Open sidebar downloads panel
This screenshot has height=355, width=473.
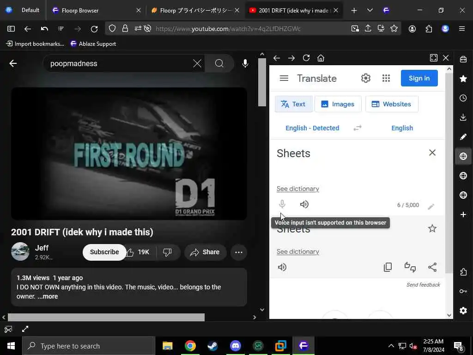point(463,117)
